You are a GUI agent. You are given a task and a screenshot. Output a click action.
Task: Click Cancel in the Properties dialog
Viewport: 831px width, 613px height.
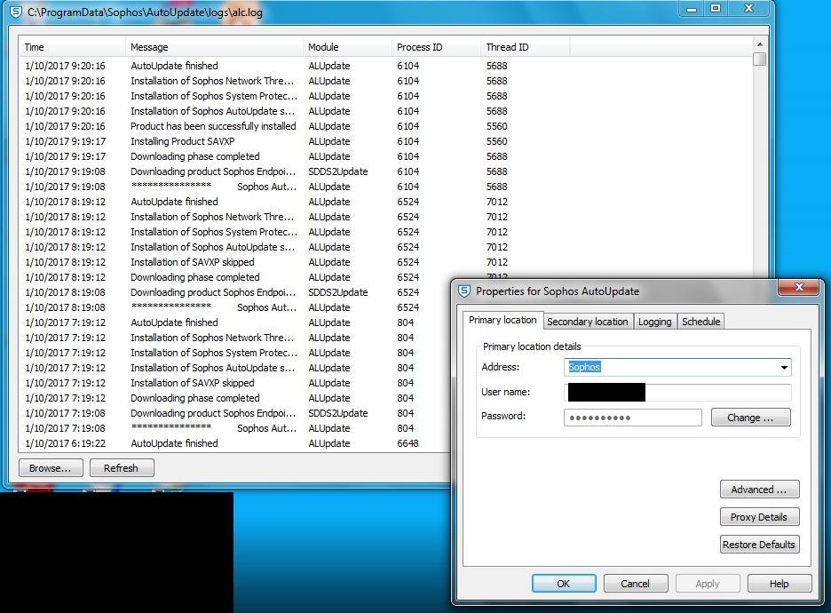[x=635, y=584]
